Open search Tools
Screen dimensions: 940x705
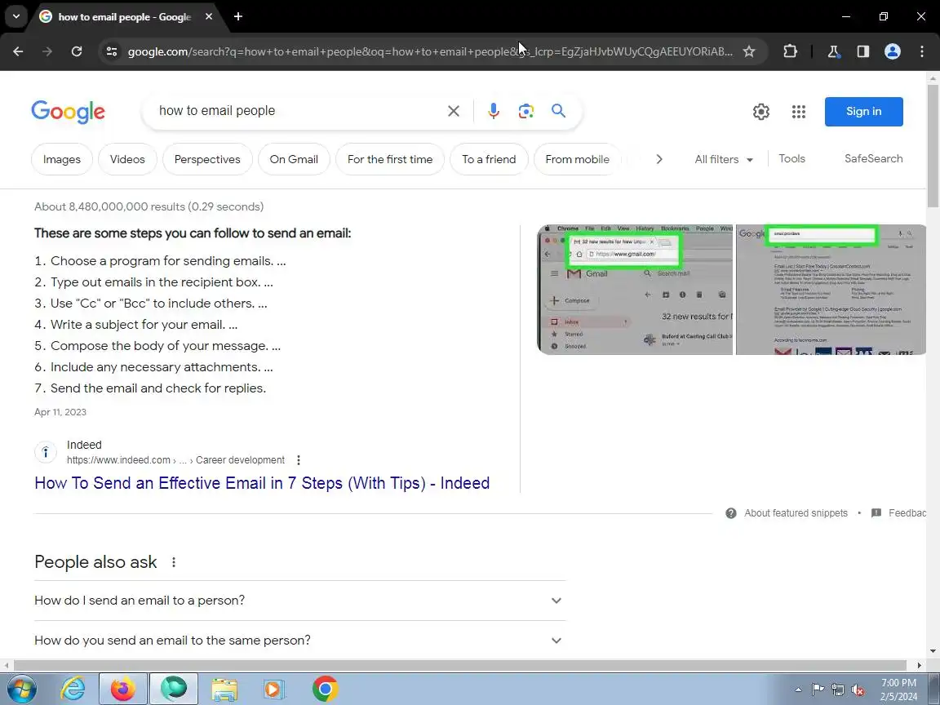pos(791,159)
